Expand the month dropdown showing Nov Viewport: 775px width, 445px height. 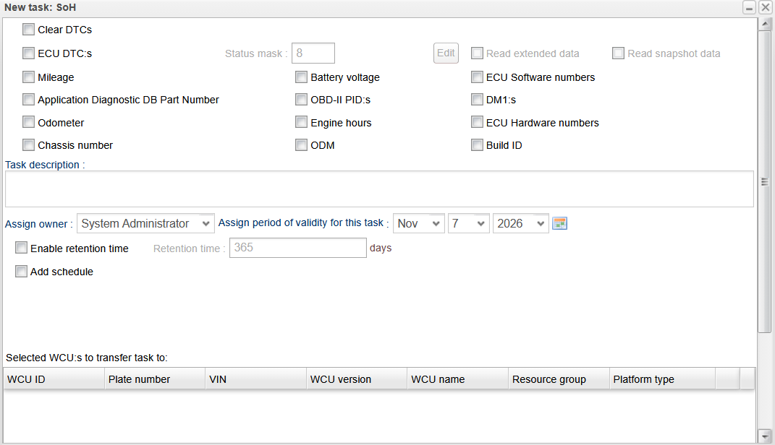pos(419,224)
